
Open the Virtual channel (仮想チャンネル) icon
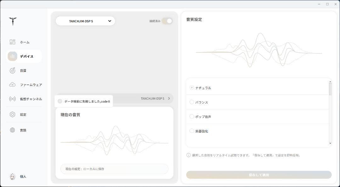point(13,99)
